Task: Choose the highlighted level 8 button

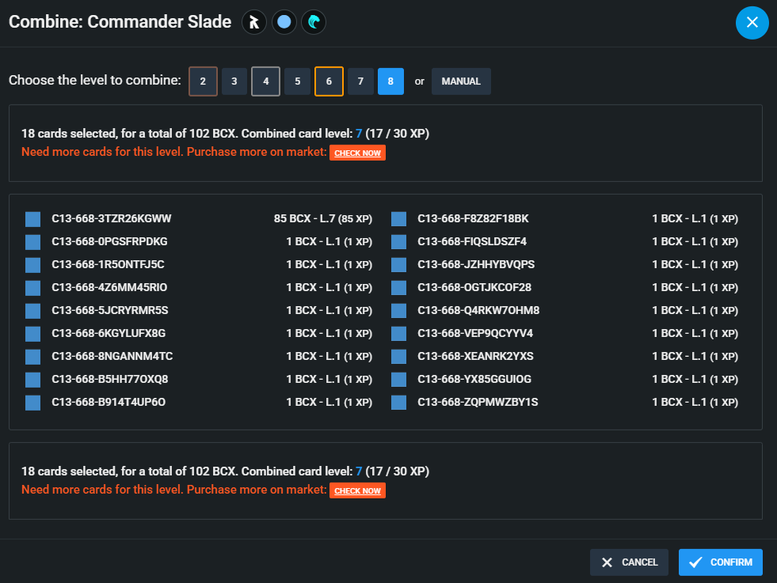Action: (390, 81)
